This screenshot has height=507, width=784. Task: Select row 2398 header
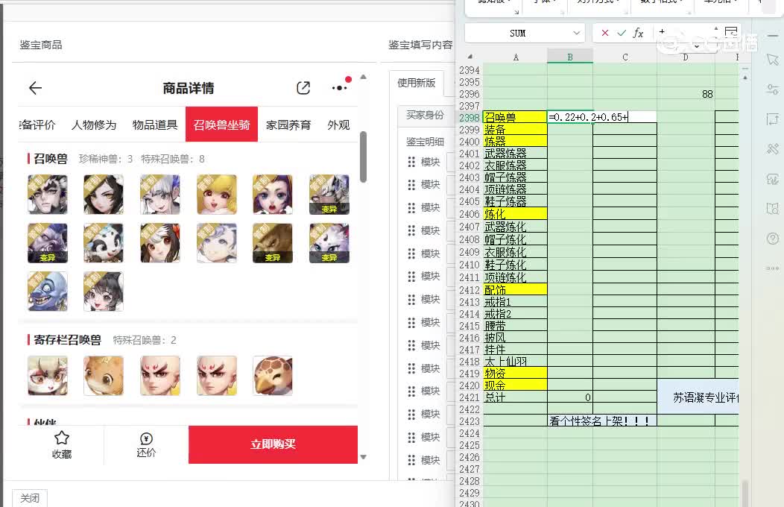(470, 118)
